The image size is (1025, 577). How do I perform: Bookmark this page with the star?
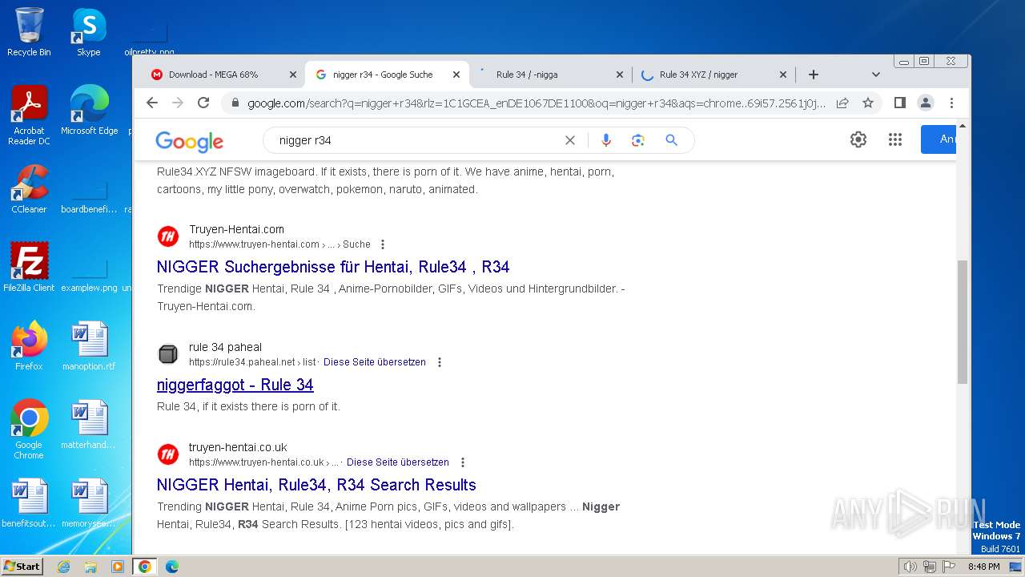tap(868, 103)
